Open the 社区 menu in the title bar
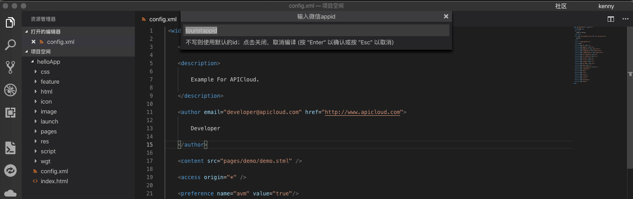This screenshot has width=633, height=199. [561, 6]
